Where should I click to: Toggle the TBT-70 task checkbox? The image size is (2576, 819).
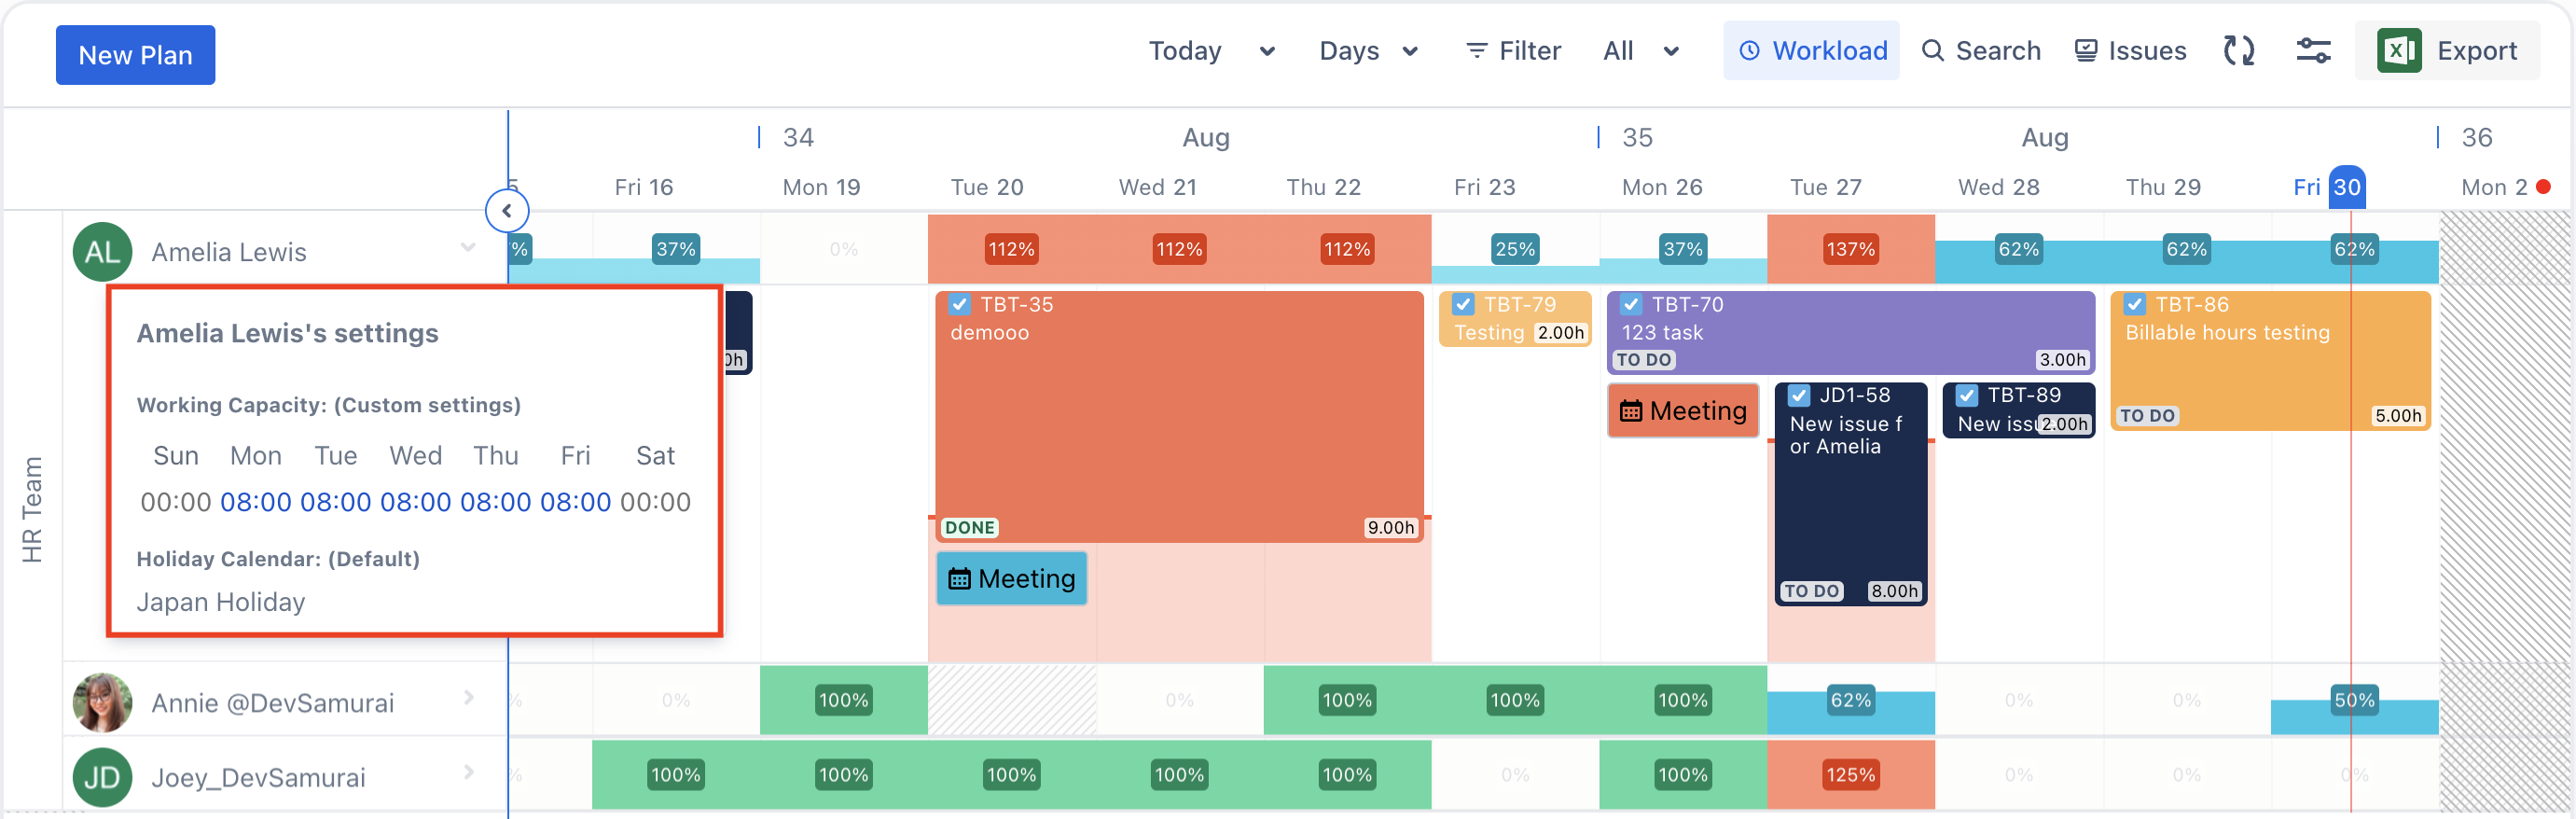pyautogui.click(x=1631, y=305)
